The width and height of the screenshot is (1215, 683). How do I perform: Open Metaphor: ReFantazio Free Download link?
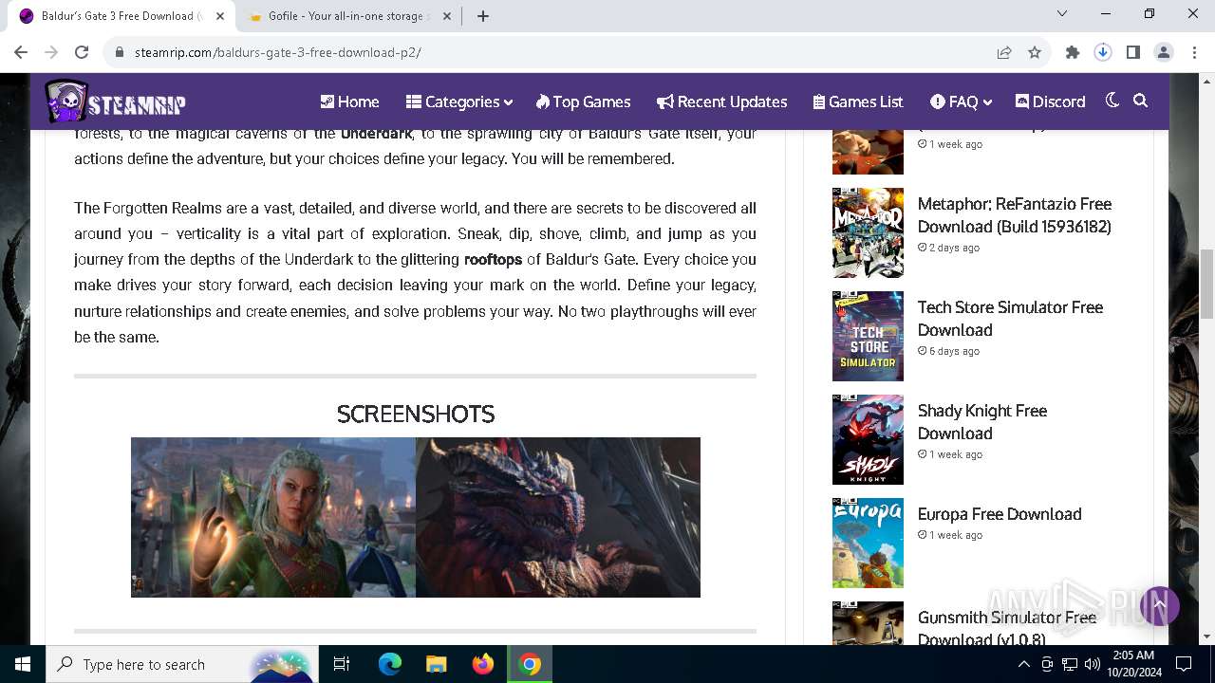(x=1015, y=214)
